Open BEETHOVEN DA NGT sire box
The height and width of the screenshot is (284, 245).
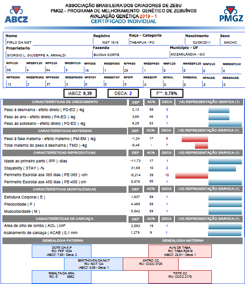93,264
